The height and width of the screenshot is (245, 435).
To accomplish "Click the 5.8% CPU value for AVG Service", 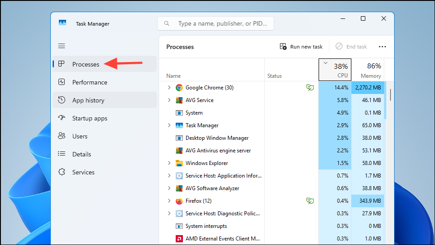I will 342,100.
